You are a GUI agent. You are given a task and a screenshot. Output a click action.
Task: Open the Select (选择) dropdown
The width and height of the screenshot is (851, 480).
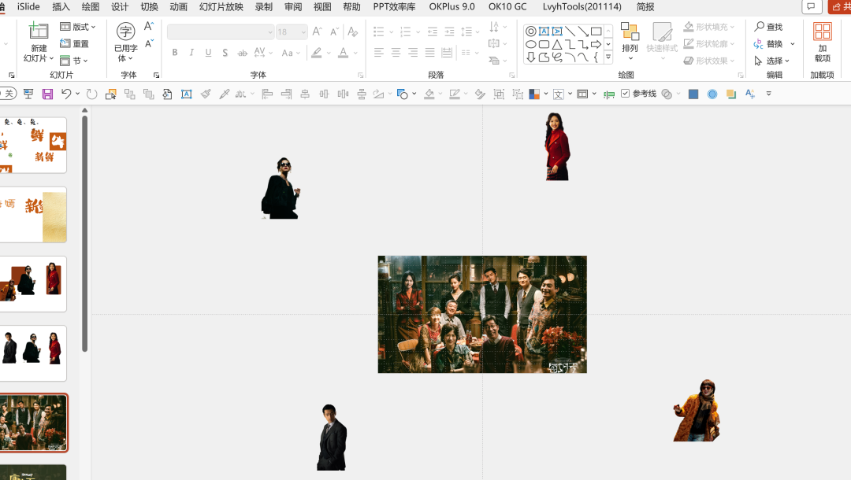pos(771,61)
